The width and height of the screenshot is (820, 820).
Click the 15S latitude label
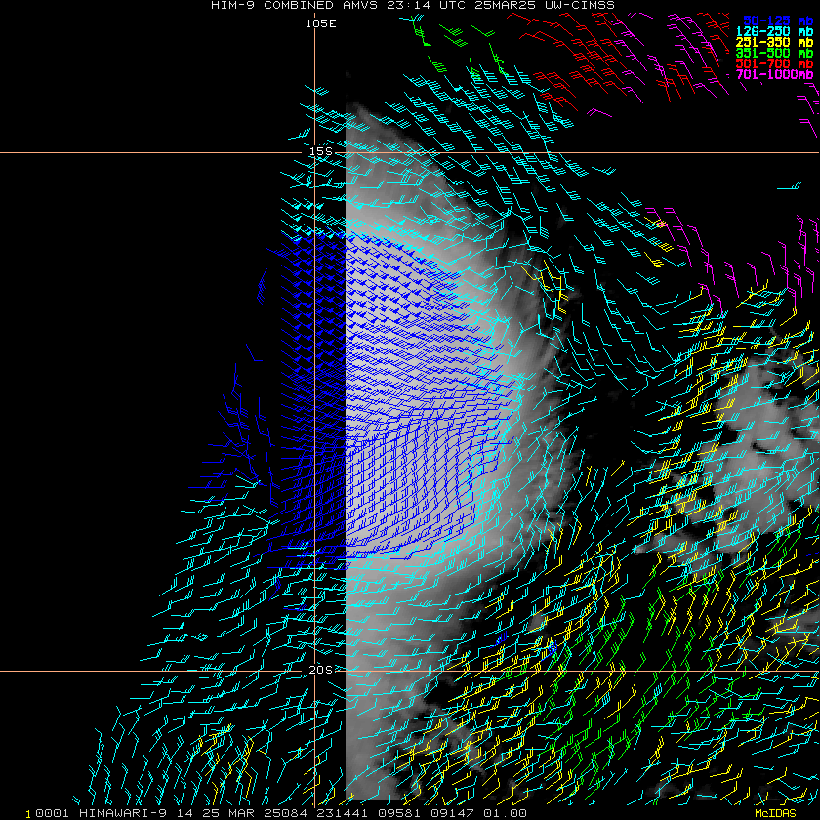click(321, 151)
